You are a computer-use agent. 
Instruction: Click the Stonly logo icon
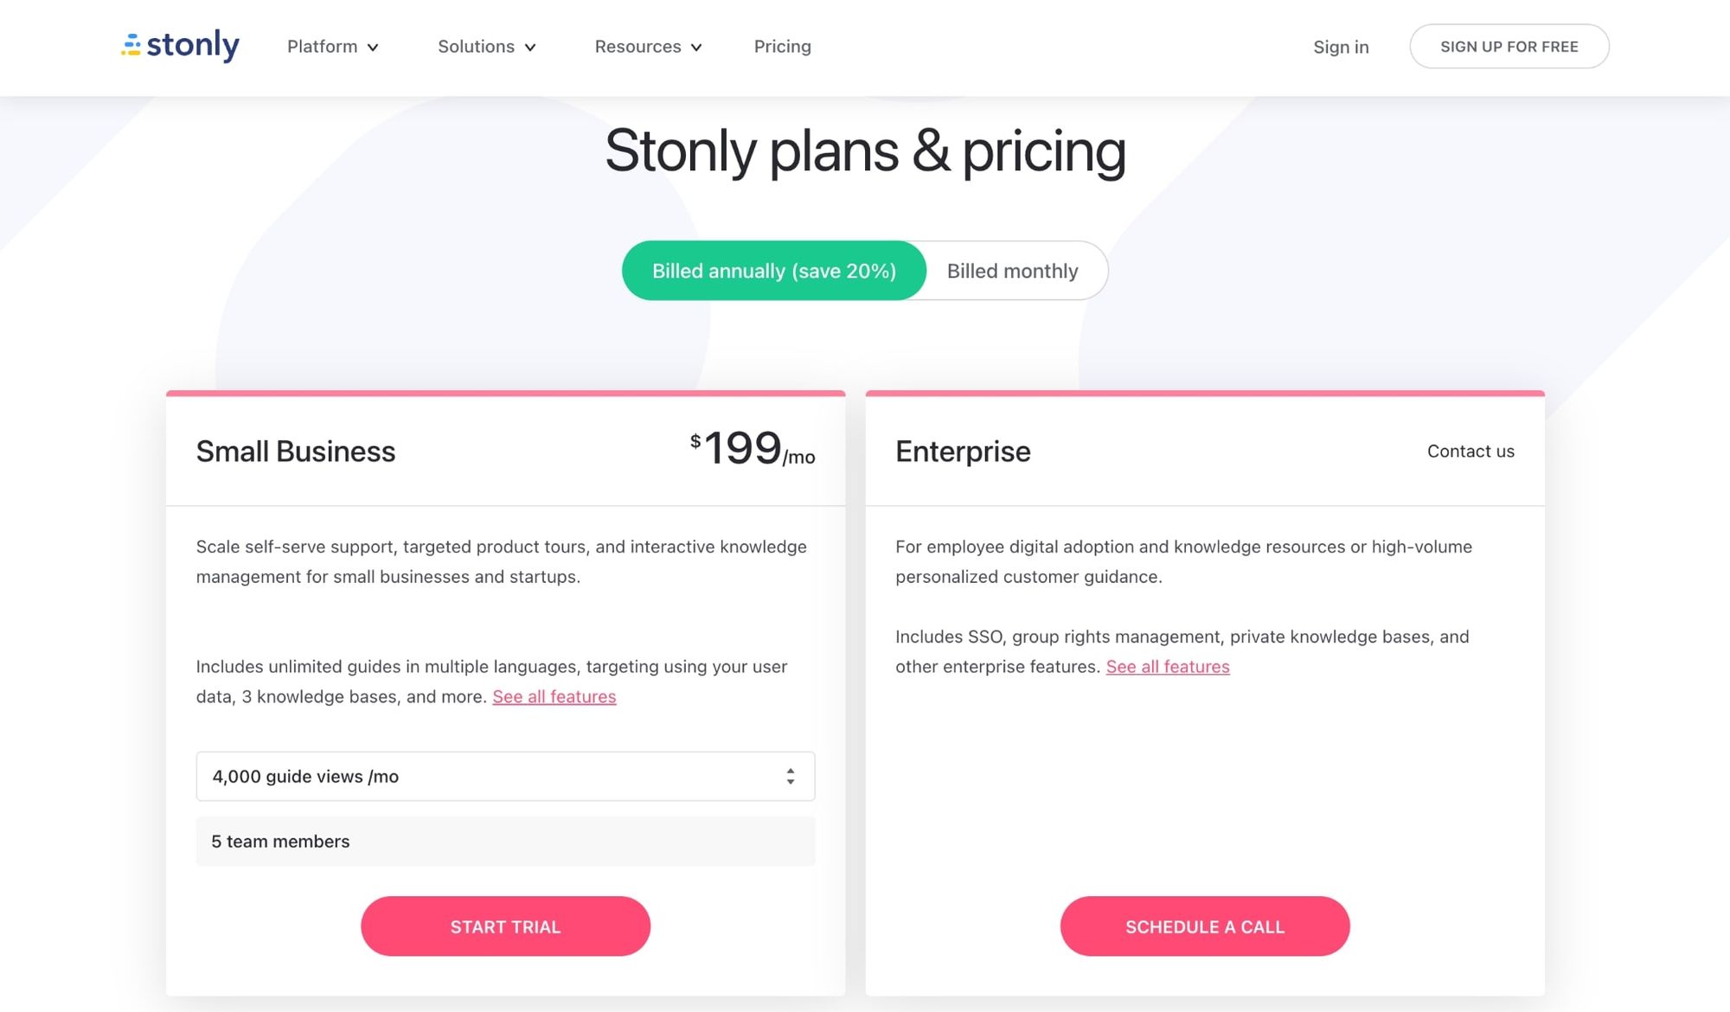(131, 45)
